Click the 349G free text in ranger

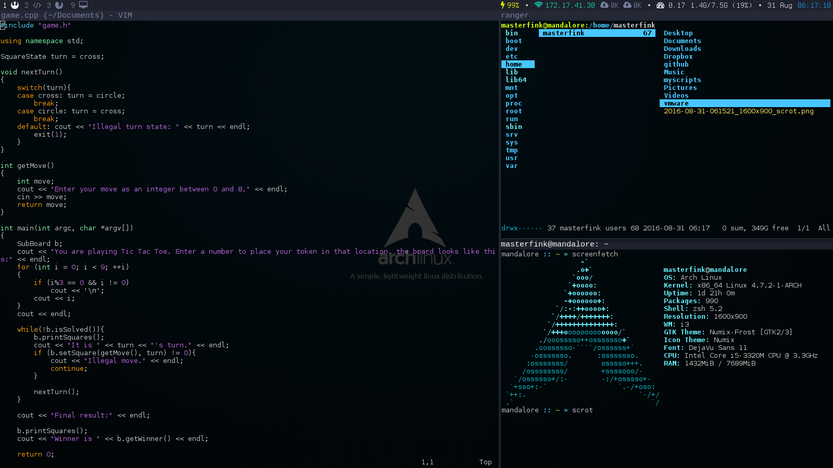point(769,228)
